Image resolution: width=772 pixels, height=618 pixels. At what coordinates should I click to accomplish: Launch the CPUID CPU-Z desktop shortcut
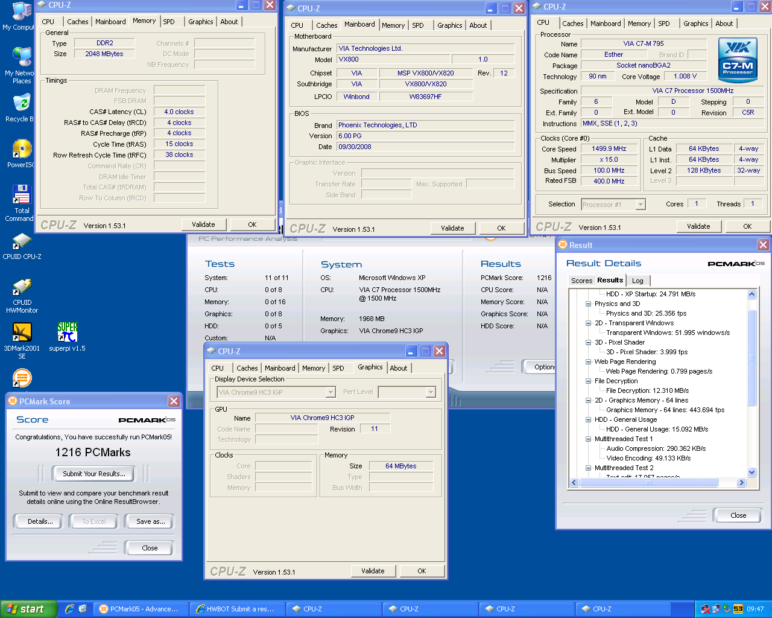click(x=22, y=246)
